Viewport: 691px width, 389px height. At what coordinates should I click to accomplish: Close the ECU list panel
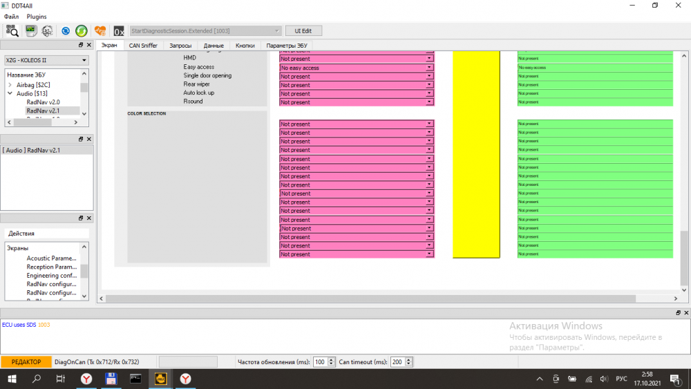click(89, 45)
